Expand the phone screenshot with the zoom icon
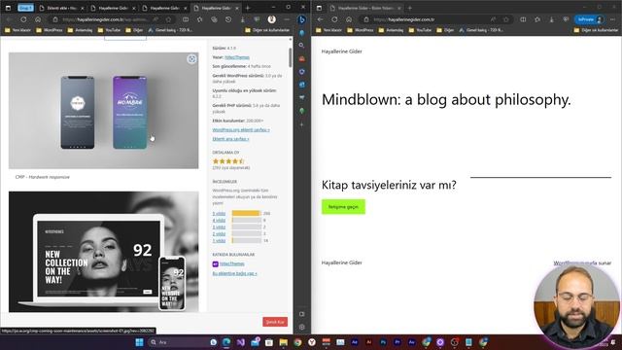 pos(191,59)
